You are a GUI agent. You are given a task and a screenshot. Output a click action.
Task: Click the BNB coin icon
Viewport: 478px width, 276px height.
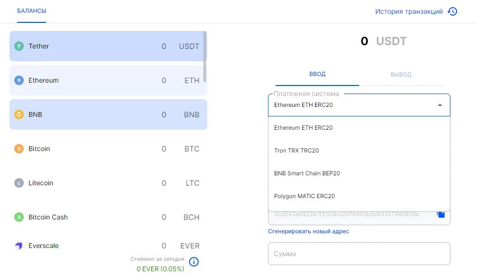(x=19, y=114)
